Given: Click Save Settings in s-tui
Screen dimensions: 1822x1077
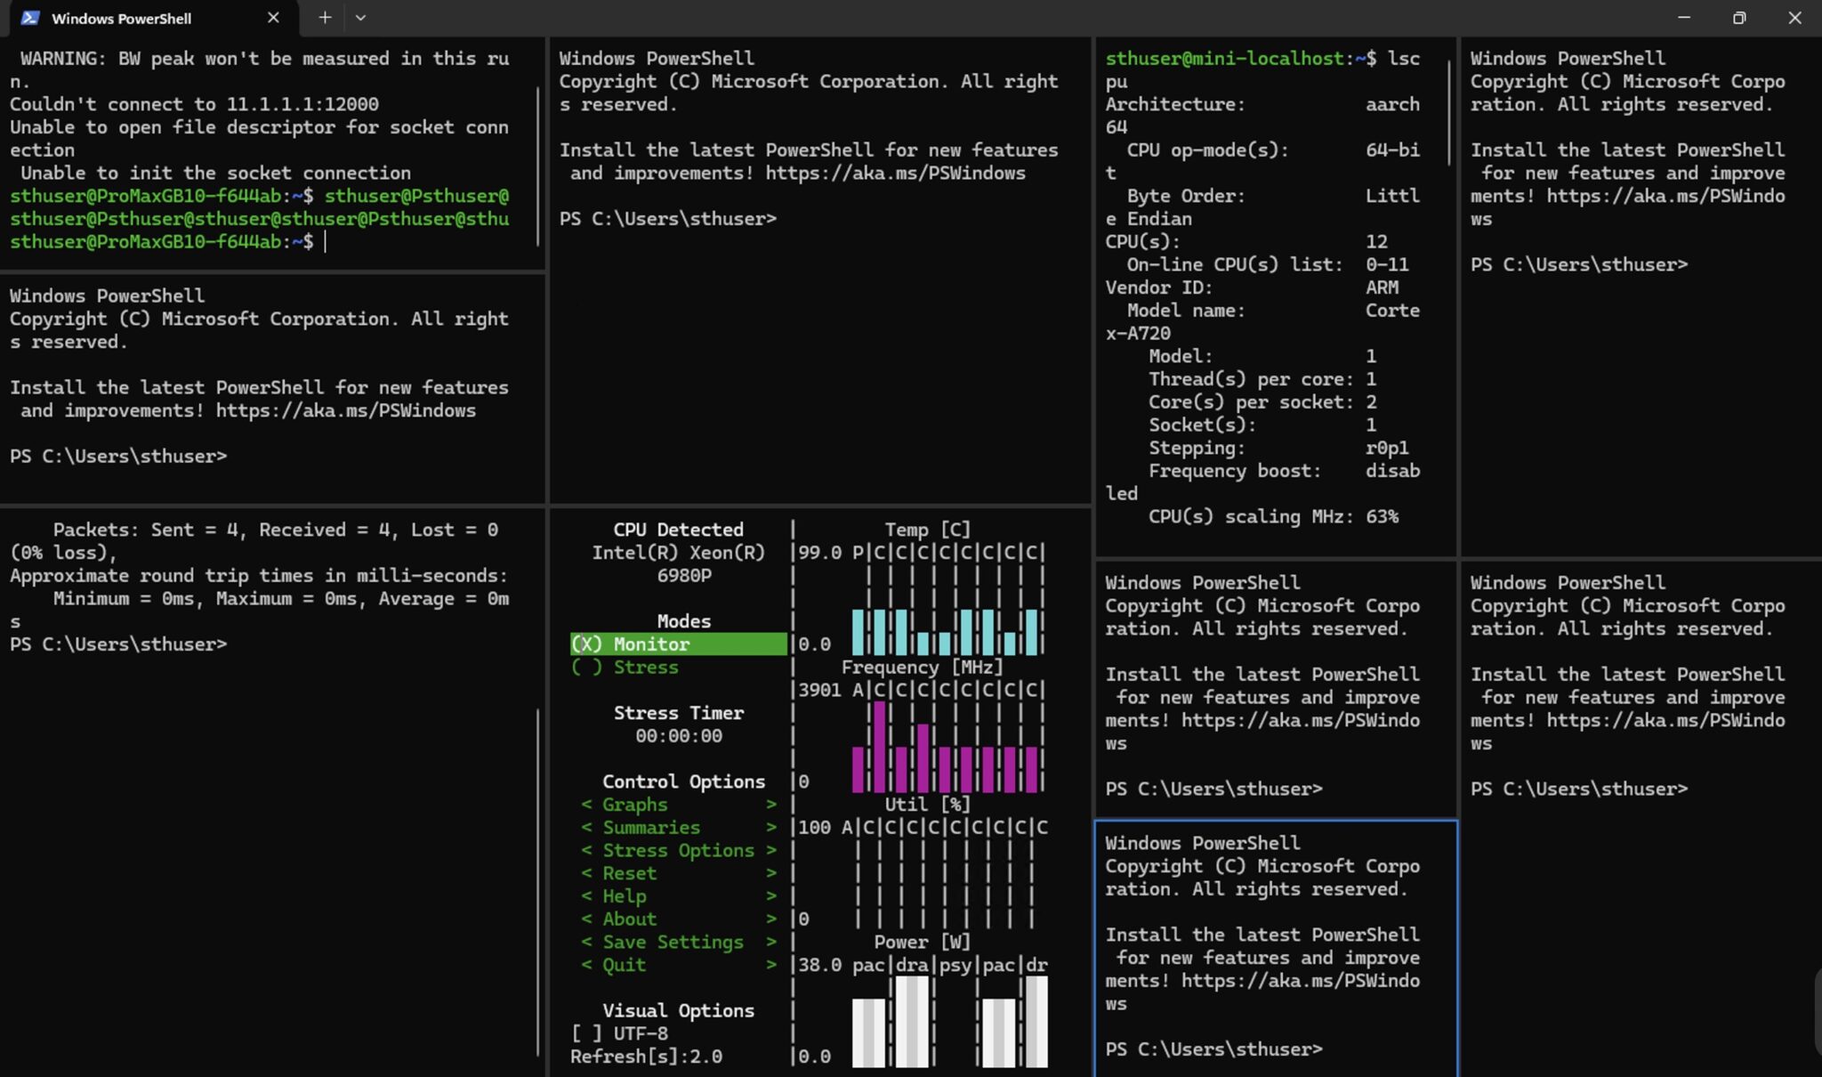Looking at the screenshot, I should pos(672,942).
